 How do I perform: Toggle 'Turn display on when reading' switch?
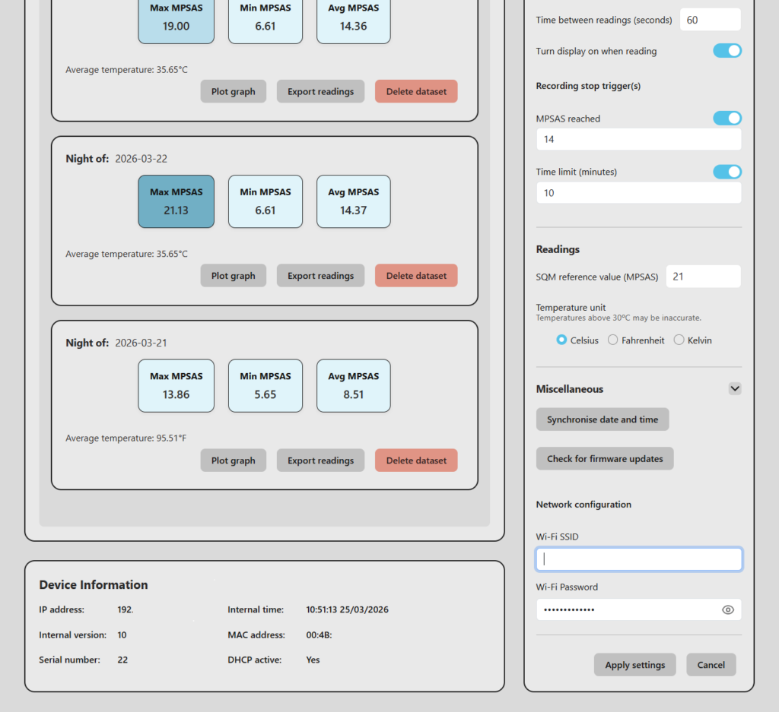[x=727, y=51]
